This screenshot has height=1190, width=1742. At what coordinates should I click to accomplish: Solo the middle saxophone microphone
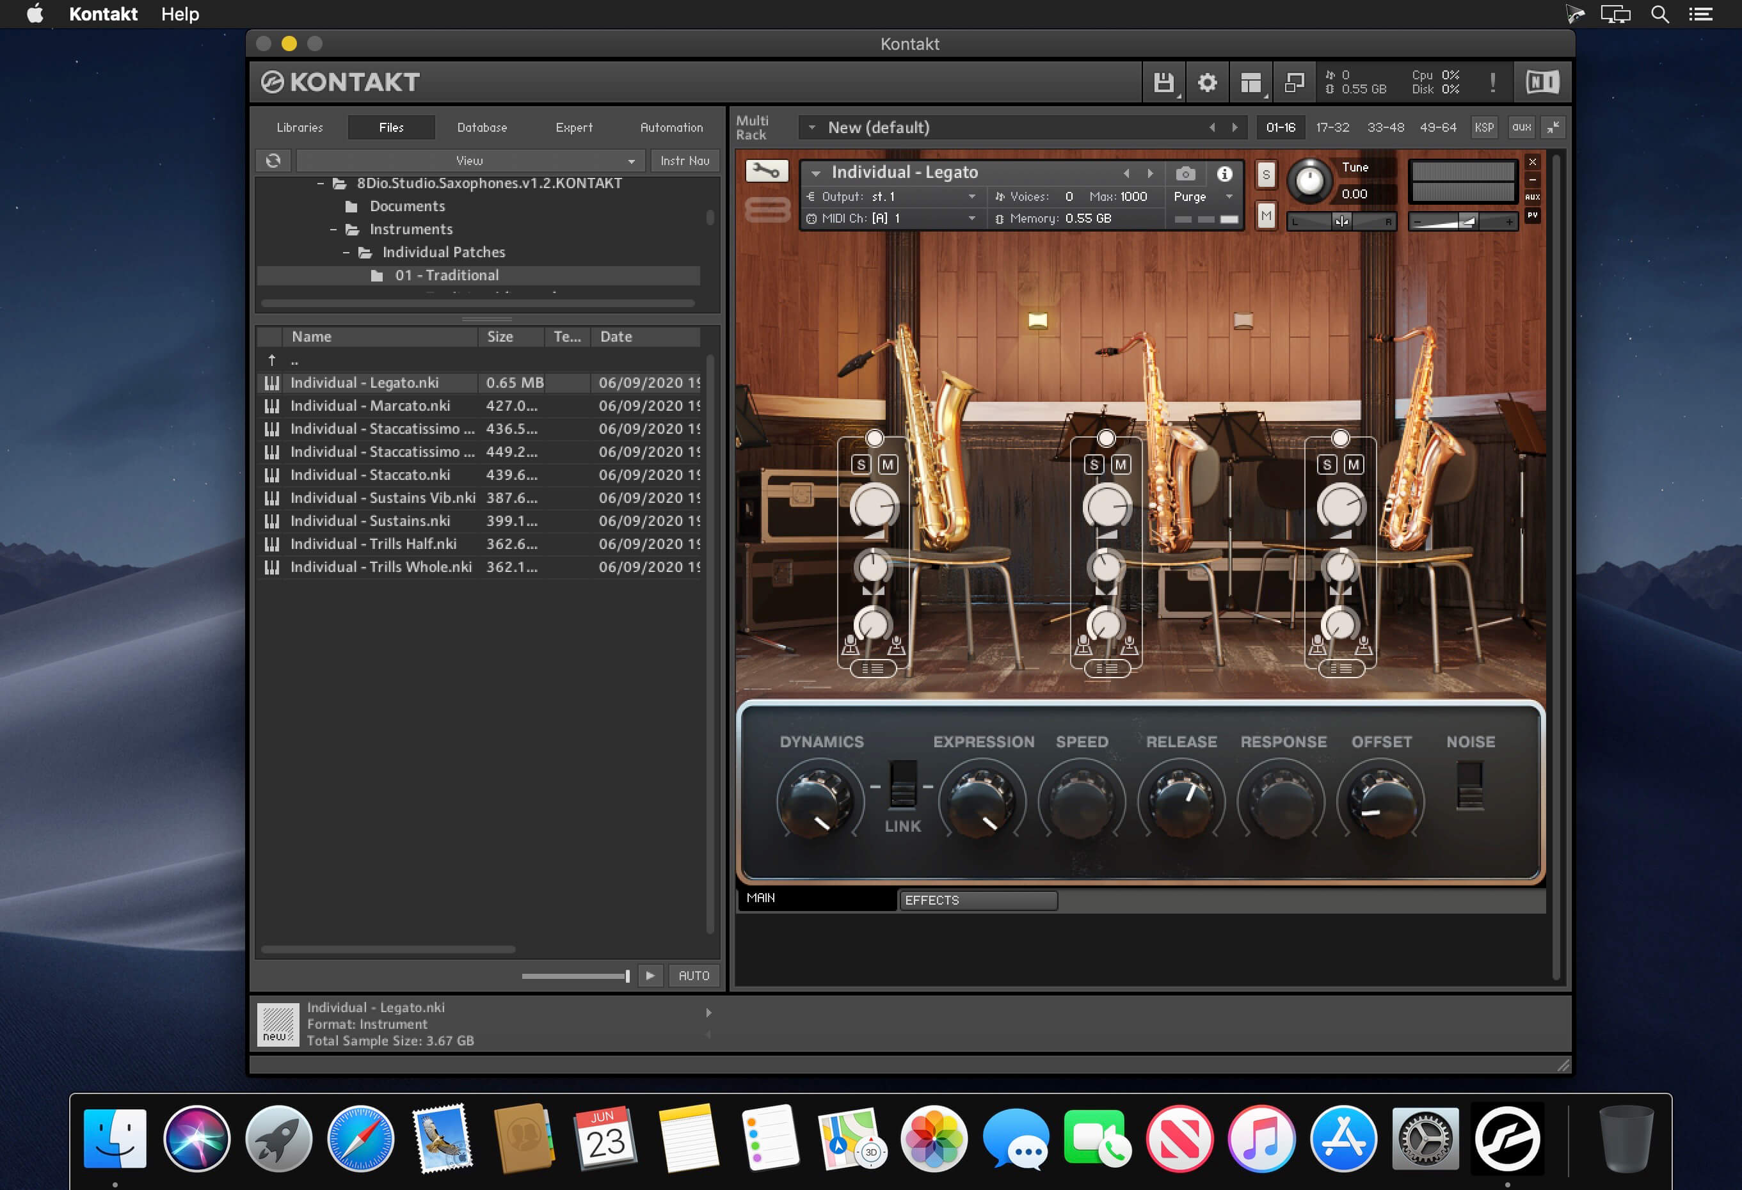pyautogui.click(x=1094, y=464)
